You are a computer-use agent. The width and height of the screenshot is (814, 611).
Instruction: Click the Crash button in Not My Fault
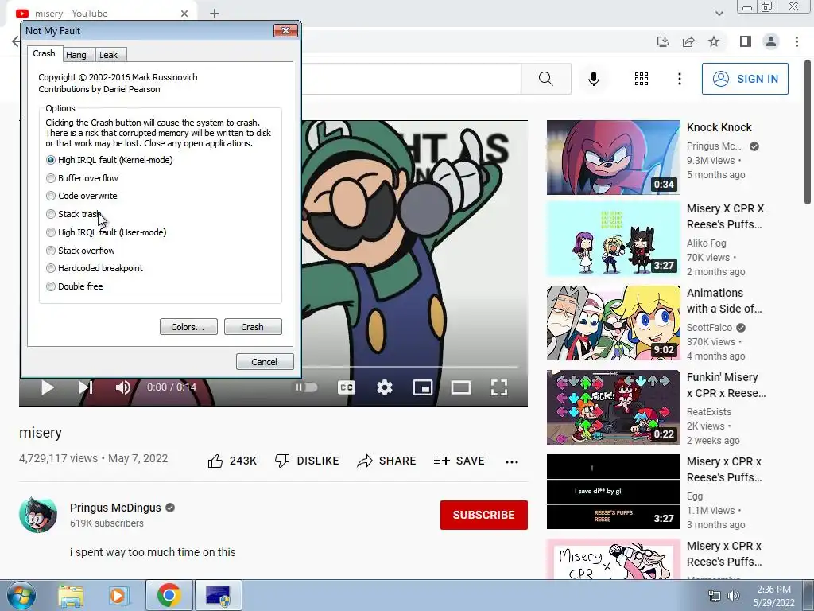point(252,327)
